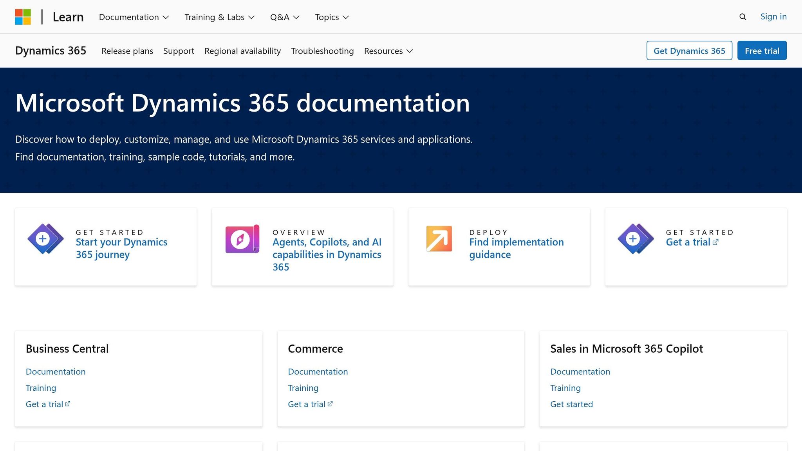
Task: Click the Get a trial card diamond icon
Action: click(x=636, y=239)
